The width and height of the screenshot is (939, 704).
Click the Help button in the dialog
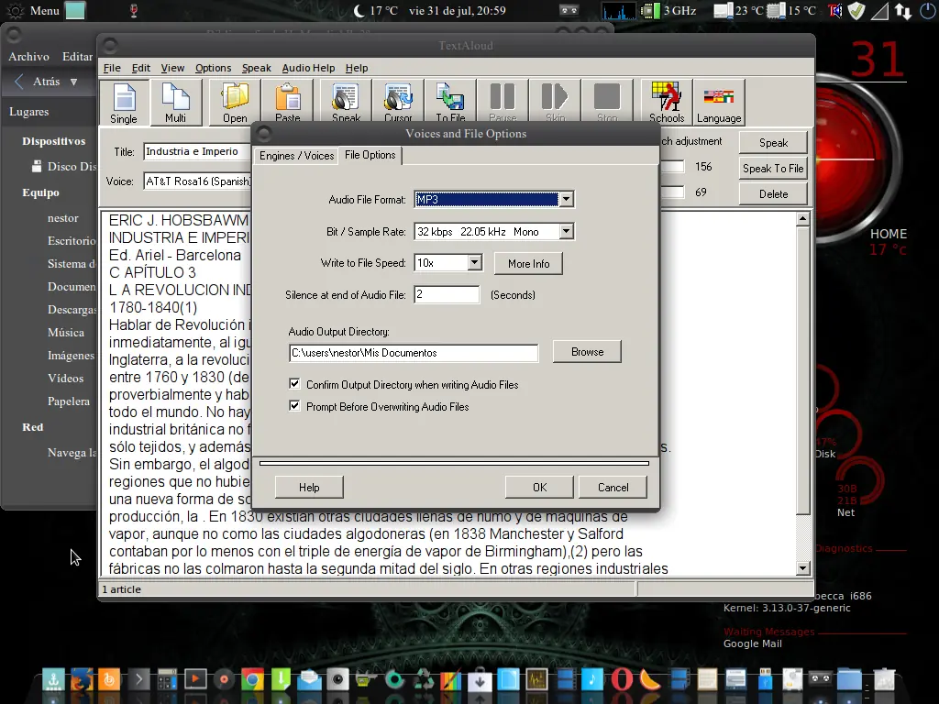click(x=309, y=488)
